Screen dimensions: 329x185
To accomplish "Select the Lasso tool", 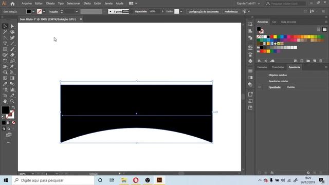I will (12, 32).
